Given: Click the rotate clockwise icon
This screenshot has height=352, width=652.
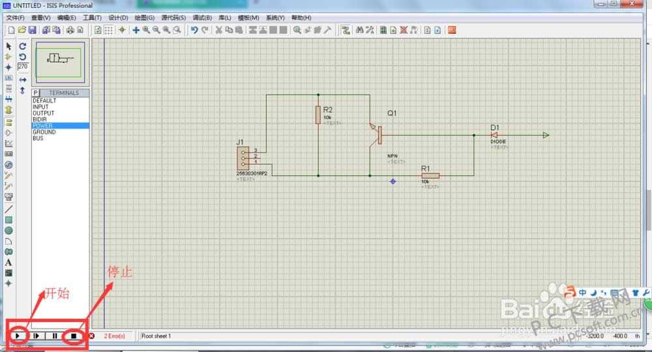Looking at the screenshot, I should coord(22,46).
